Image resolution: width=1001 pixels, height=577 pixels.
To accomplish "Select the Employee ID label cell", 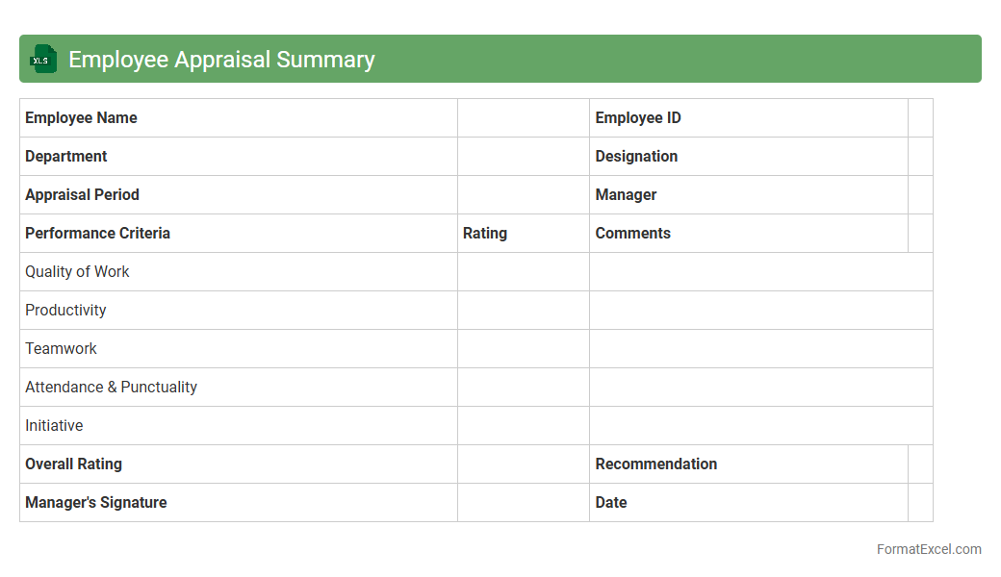I will [x=748, y=118].
